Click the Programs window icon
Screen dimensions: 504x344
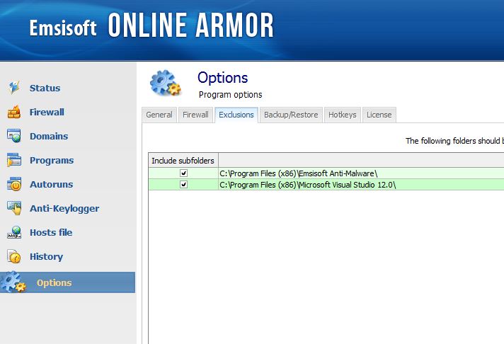[x=14, y=160]
